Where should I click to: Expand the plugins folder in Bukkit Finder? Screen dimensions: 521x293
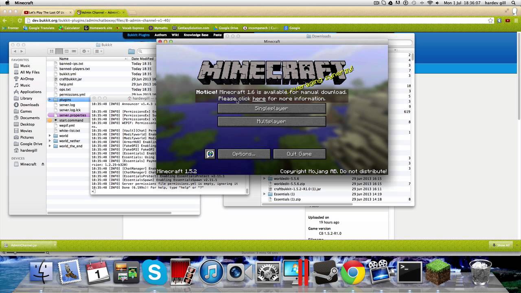(x=50, y=100)
